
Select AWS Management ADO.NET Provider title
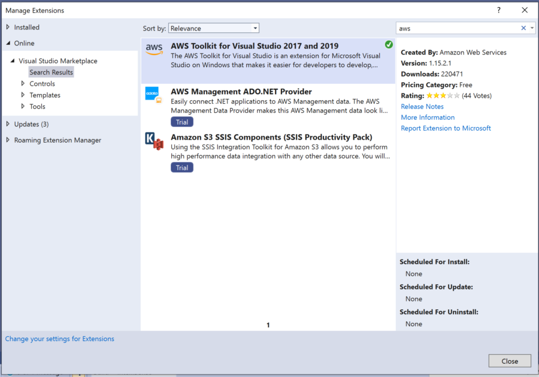[x=241, y=92]
